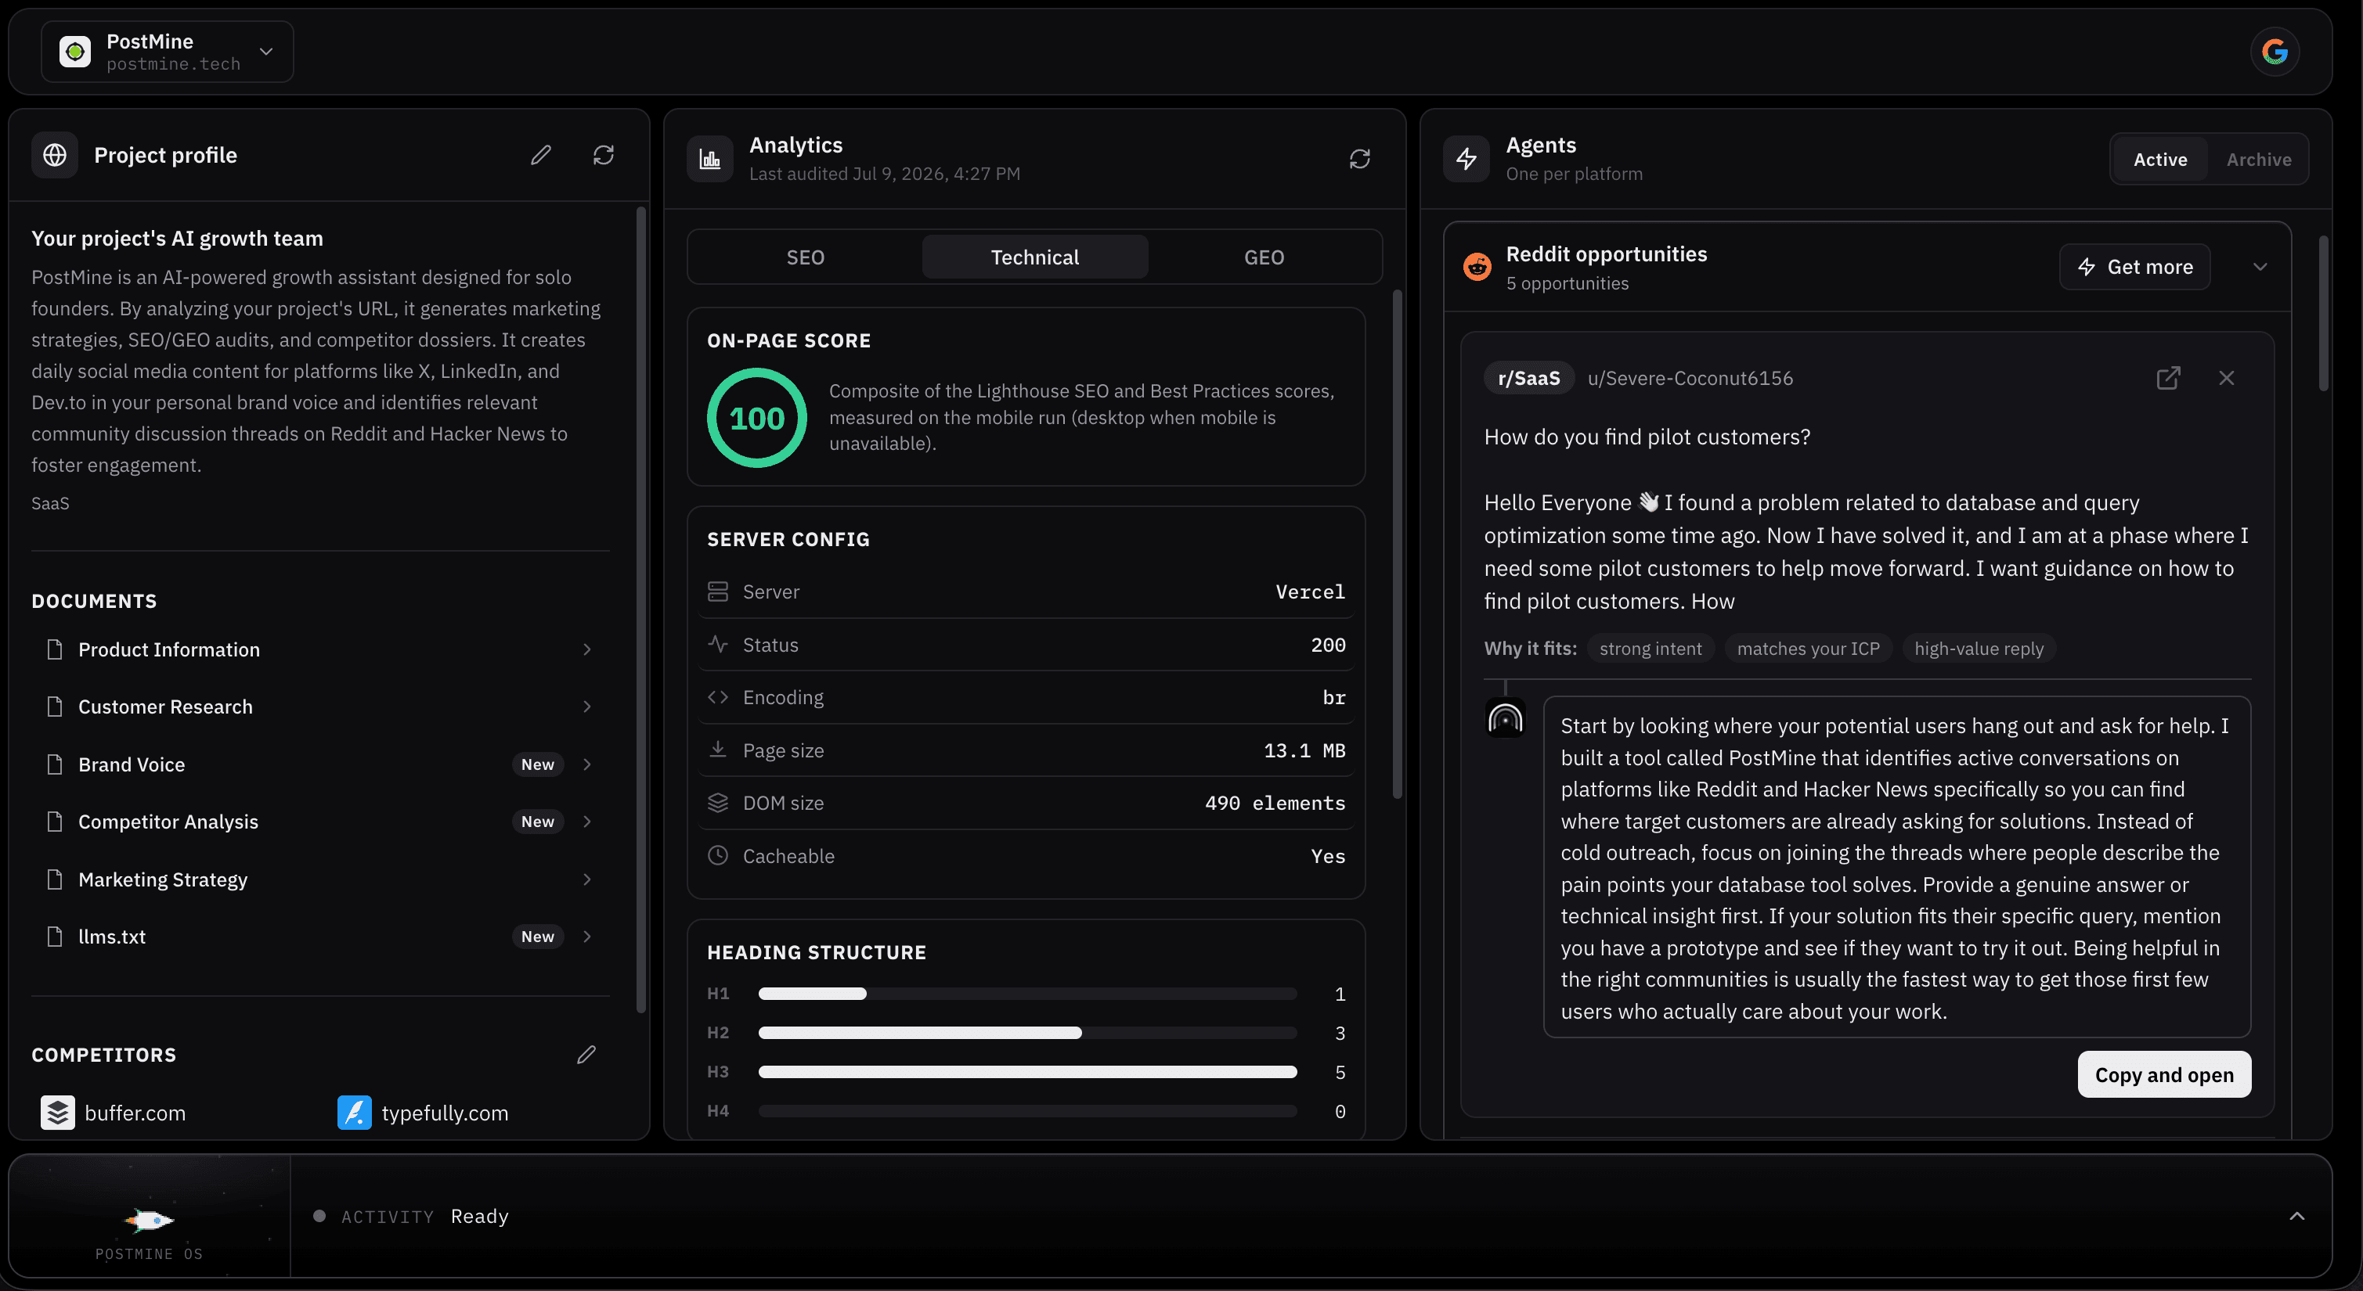
Task: Expand Marketing Strategy chevron
Action: 587,879
